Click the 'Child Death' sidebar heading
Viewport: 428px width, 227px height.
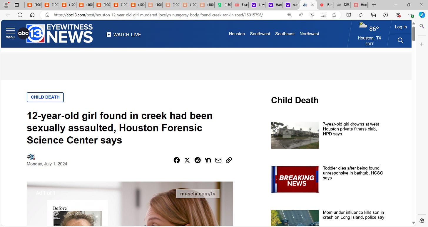(295, 100)
